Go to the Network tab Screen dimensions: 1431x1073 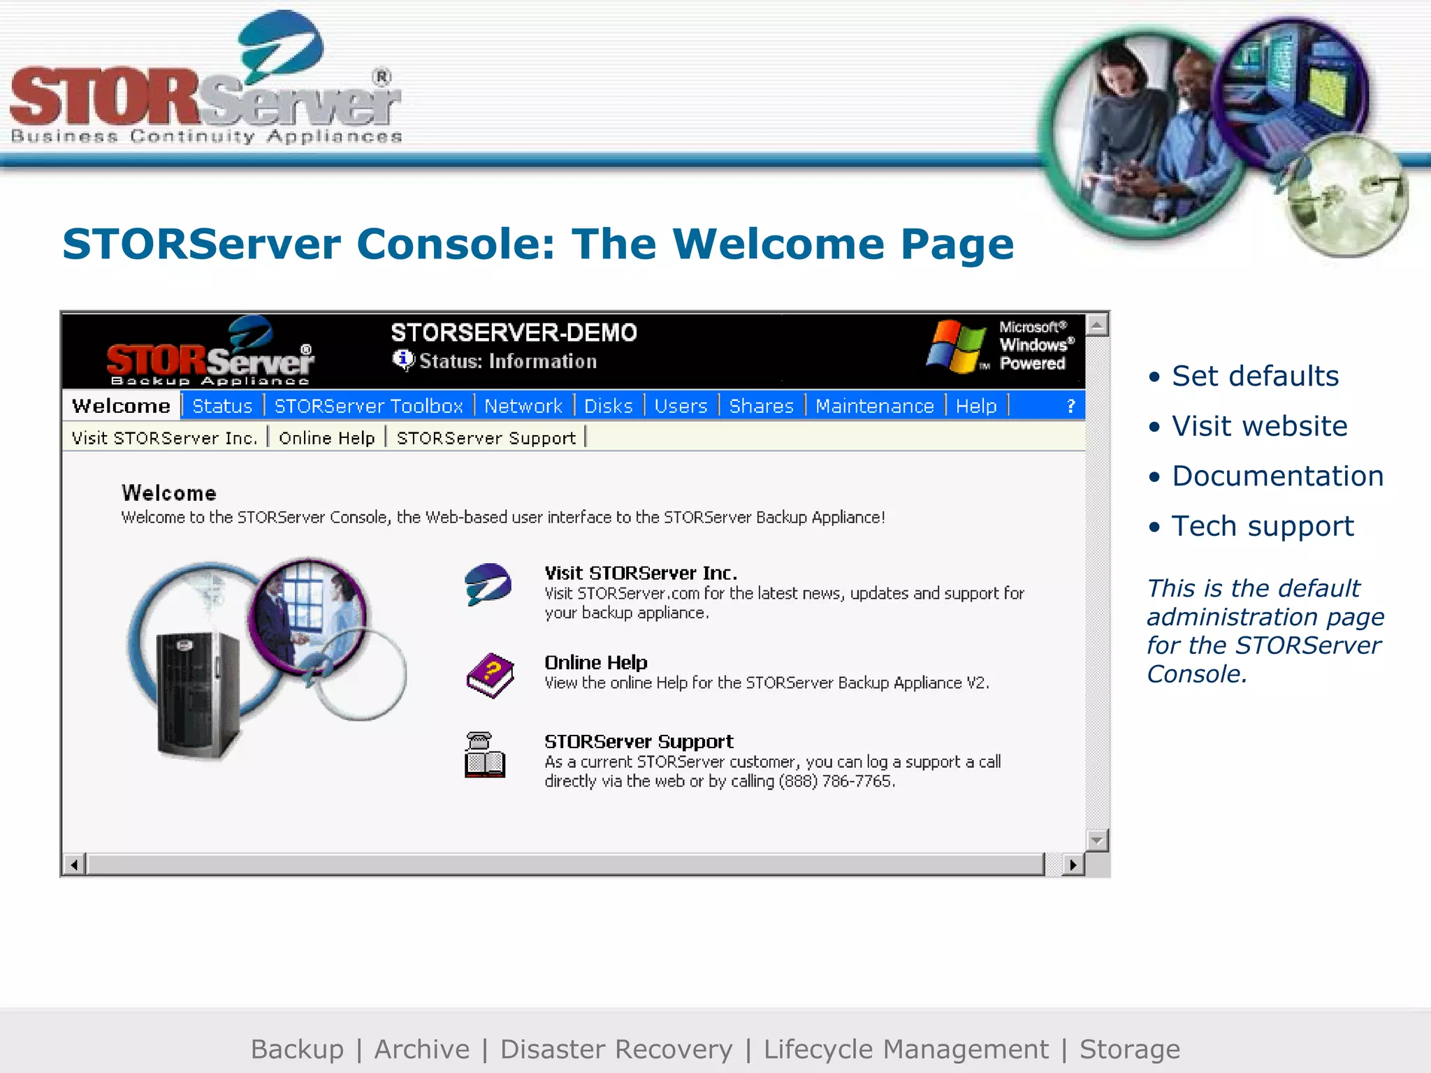[x=523, y=406]
